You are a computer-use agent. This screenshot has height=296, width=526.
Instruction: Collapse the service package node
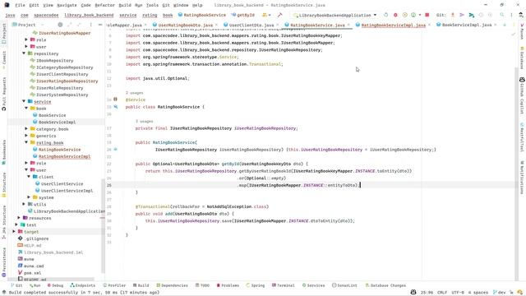[x=24, y=101]
